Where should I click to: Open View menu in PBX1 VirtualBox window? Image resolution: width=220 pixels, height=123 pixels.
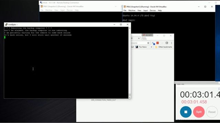pos(56,10)
